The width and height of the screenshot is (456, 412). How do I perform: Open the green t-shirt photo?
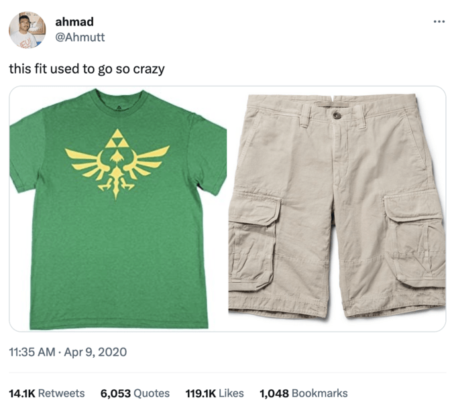tap(118, 208)
